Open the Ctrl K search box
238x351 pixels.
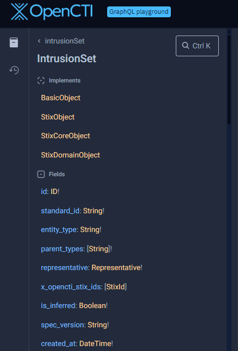(x=197, y=46)
